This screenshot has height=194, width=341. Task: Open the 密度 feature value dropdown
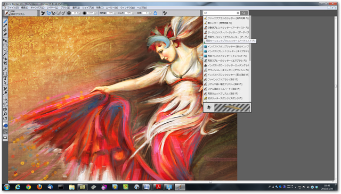coord(150,13)
